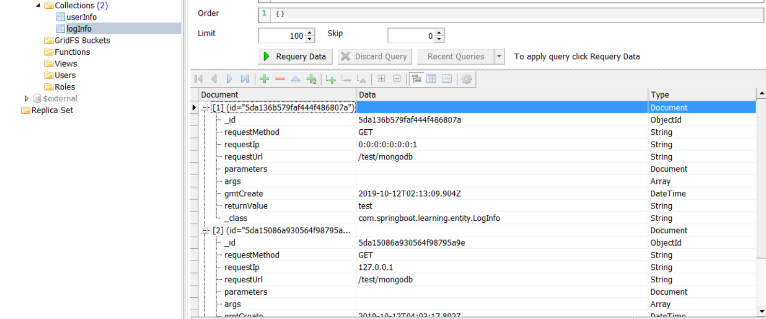This screenshot has height=319, width=766.
Task: Click the _id value 5da15086a930564f98795a9e
Action: (x=412, y=242)
